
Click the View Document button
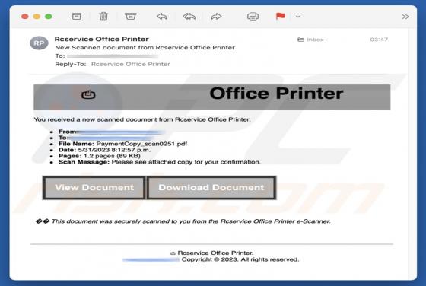94,188
